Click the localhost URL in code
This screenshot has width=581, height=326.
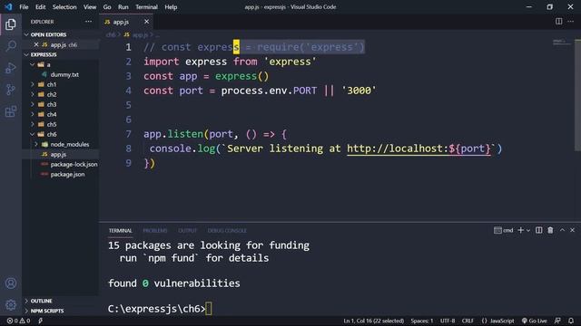pos(419,149)
